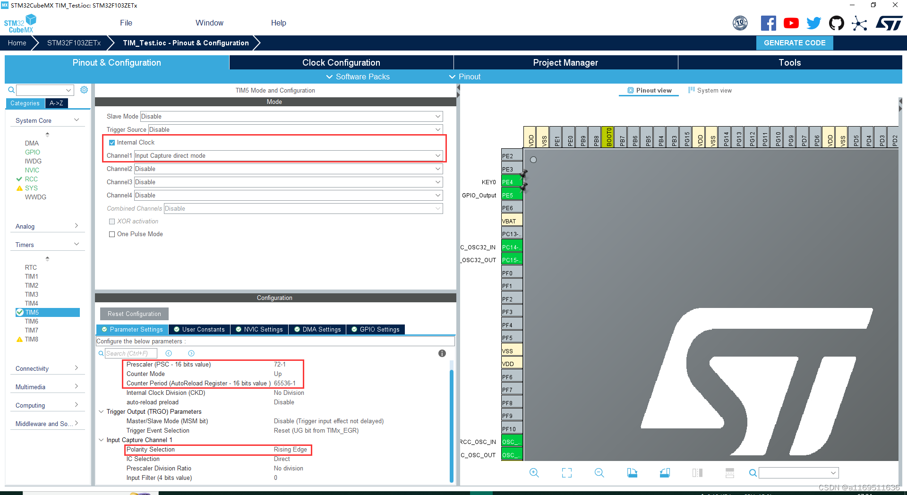This screenshot has height=495, width=907.
Task: Go to next parameter search result
Action: tap(191, 353)
